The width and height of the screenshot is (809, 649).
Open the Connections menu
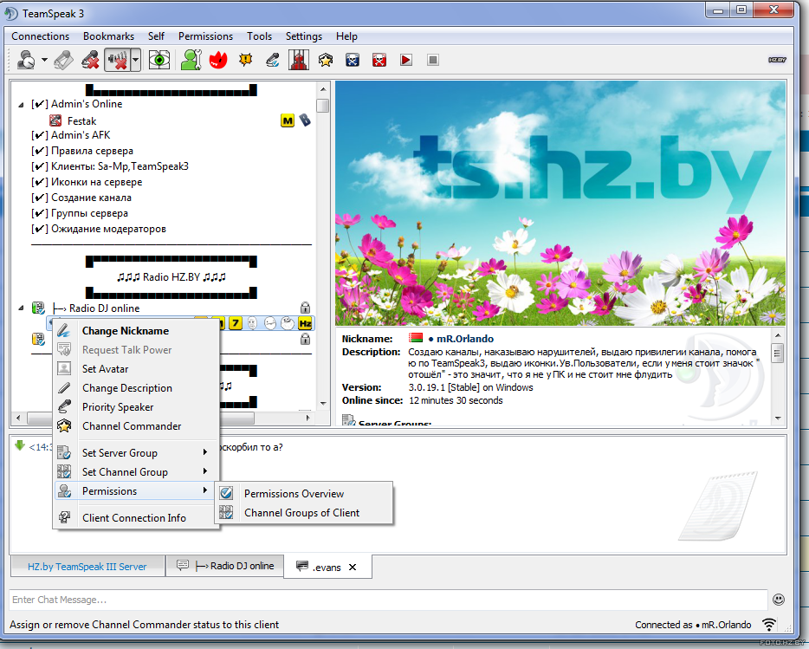click(40, 36)
